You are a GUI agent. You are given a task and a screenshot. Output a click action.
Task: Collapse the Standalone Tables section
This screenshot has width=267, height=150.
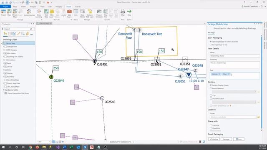coord(3,90)
